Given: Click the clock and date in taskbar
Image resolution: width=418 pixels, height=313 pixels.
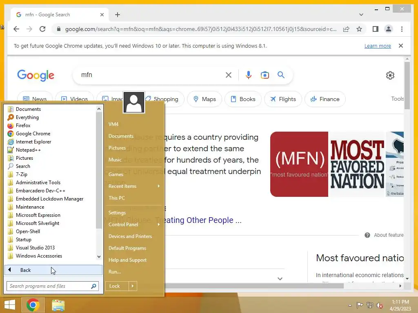Looking at the screenshot, I should pos(400,305).
